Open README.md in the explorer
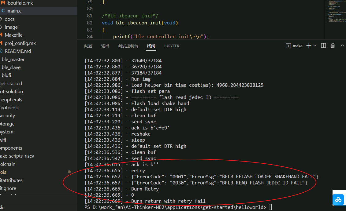The image size is (346, 211). 18,51
